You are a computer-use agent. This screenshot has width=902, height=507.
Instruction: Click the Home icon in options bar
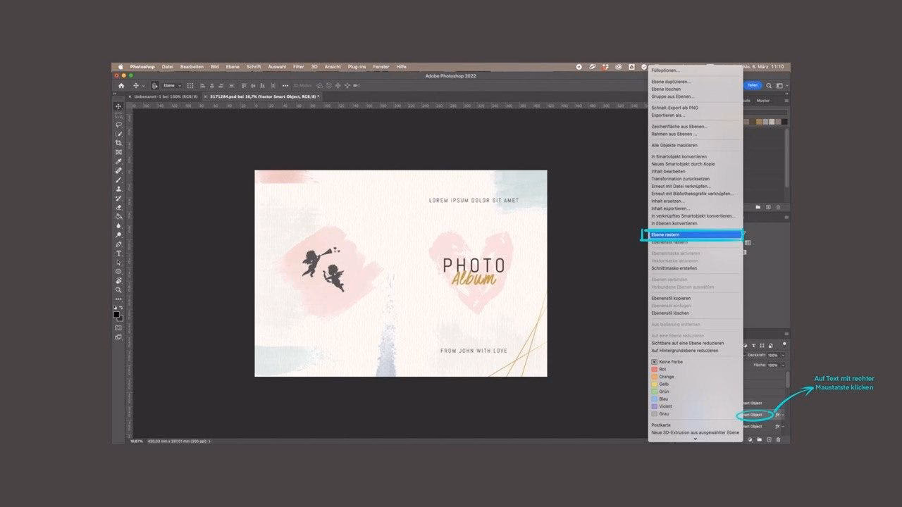tap(121, 85)
